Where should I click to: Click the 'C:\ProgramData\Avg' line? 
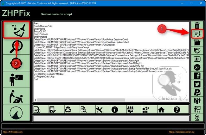click(44, 77)
